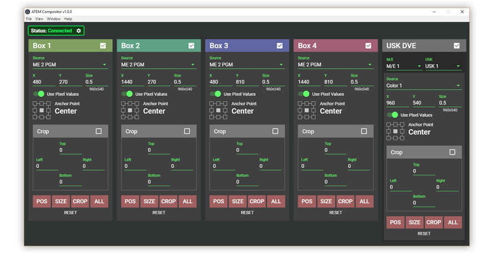The image size is (493, 260).
Task: Open USK DVE M/E dropdown
Action: coord(404,67)
